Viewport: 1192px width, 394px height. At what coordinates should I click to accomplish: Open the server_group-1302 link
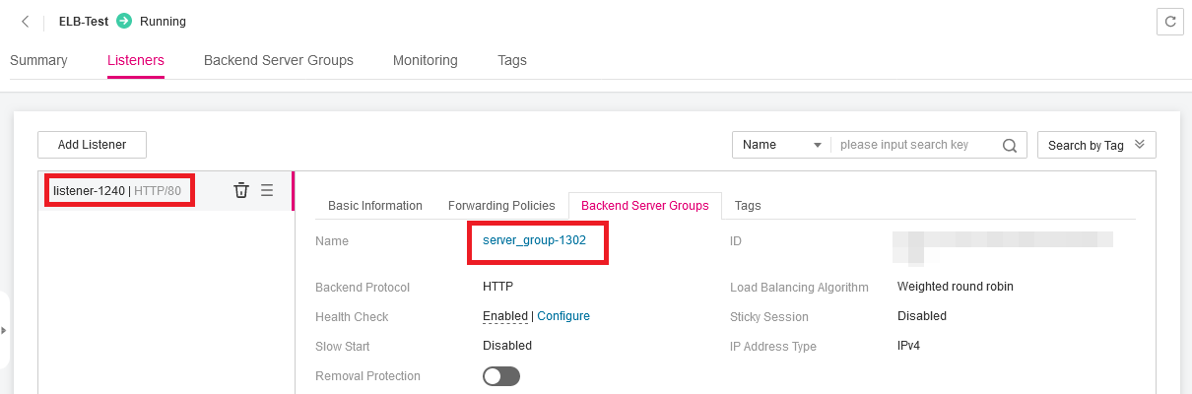534,240
